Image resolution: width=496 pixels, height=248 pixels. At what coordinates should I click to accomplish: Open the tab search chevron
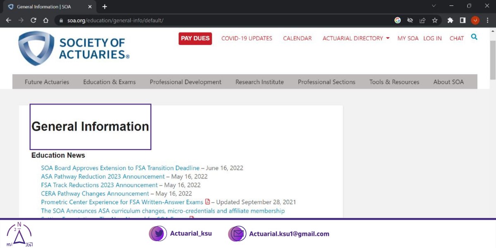click(434, 6)
